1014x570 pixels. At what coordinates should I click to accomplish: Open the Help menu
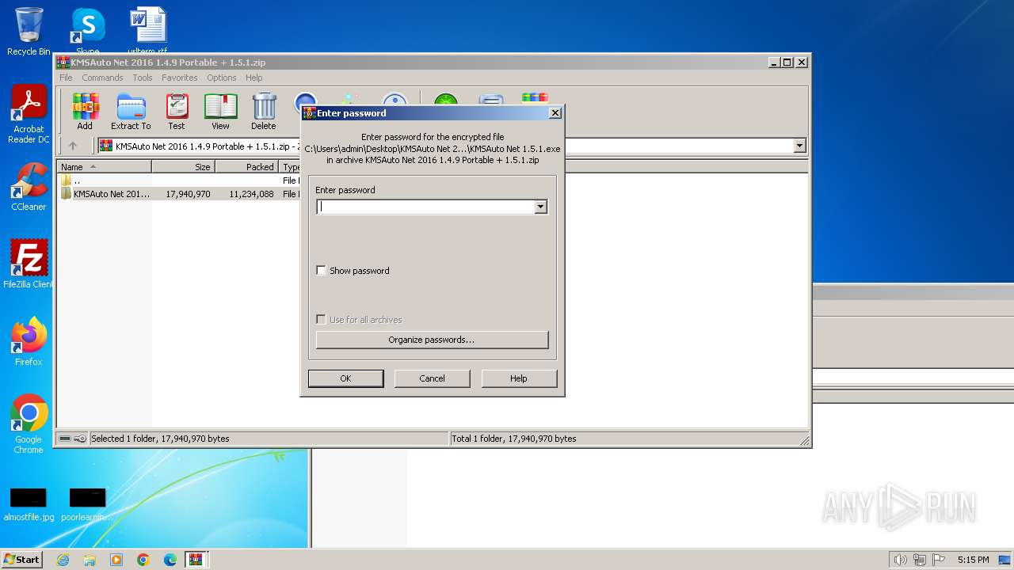coord(253,78)
